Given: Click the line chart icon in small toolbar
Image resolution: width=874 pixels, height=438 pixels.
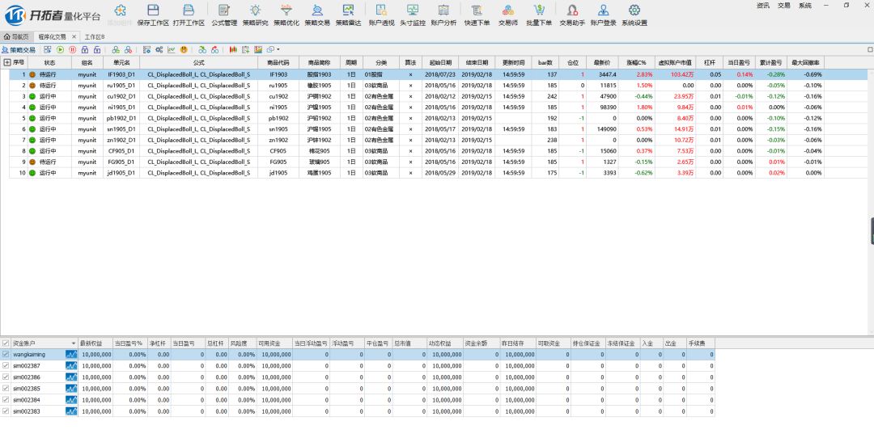Looking at the screenshot, I should (171, 49).
